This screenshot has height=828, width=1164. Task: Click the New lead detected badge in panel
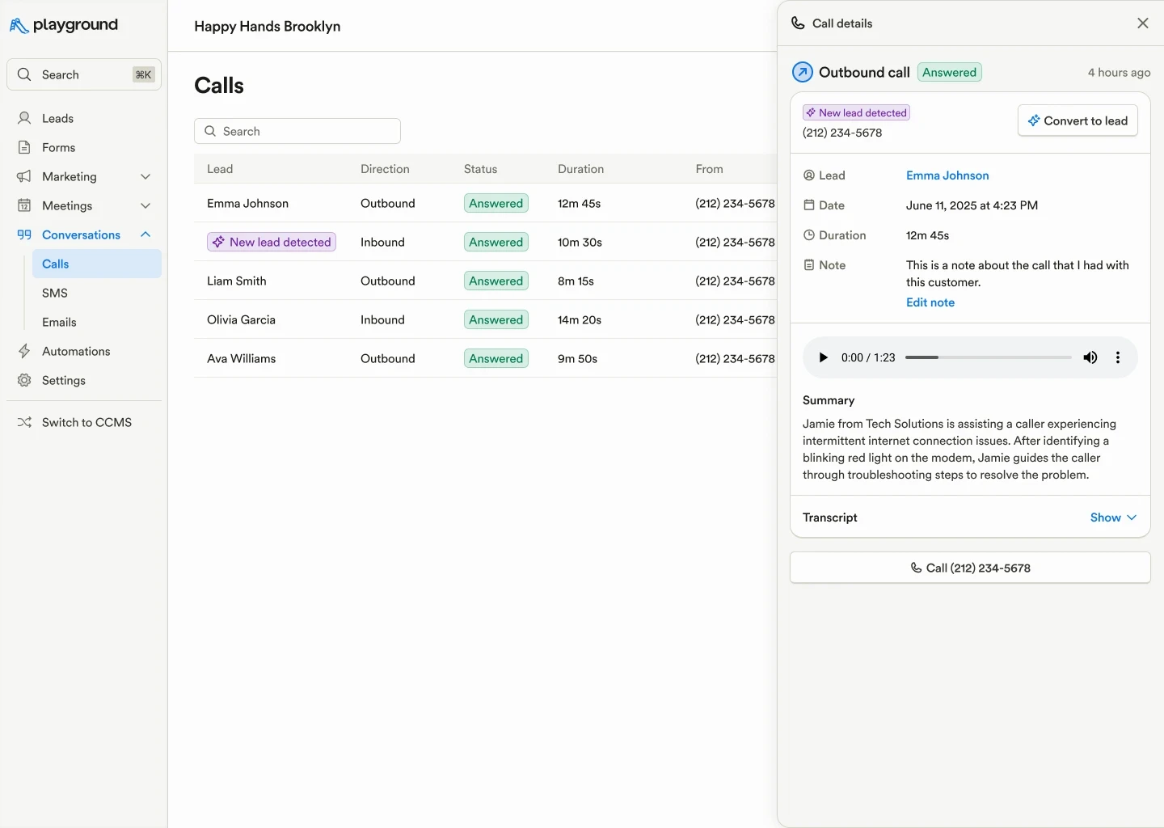856,112
